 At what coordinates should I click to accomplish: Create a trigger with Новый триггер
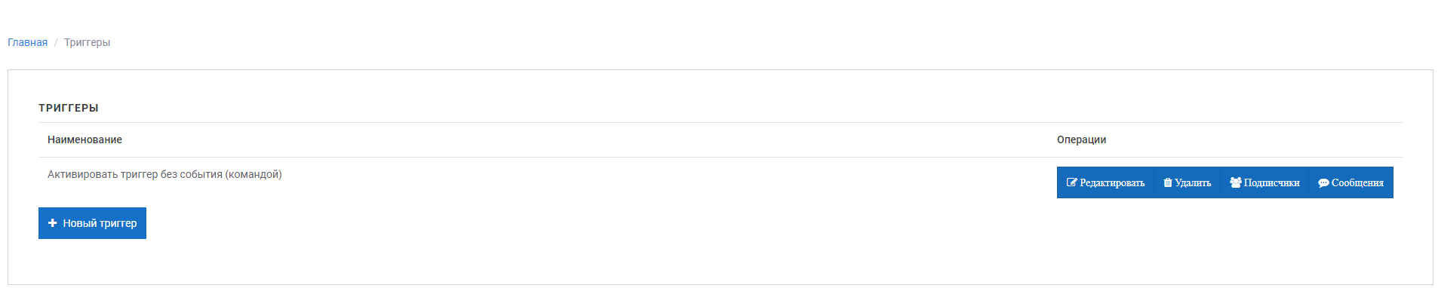pos(92,223)
